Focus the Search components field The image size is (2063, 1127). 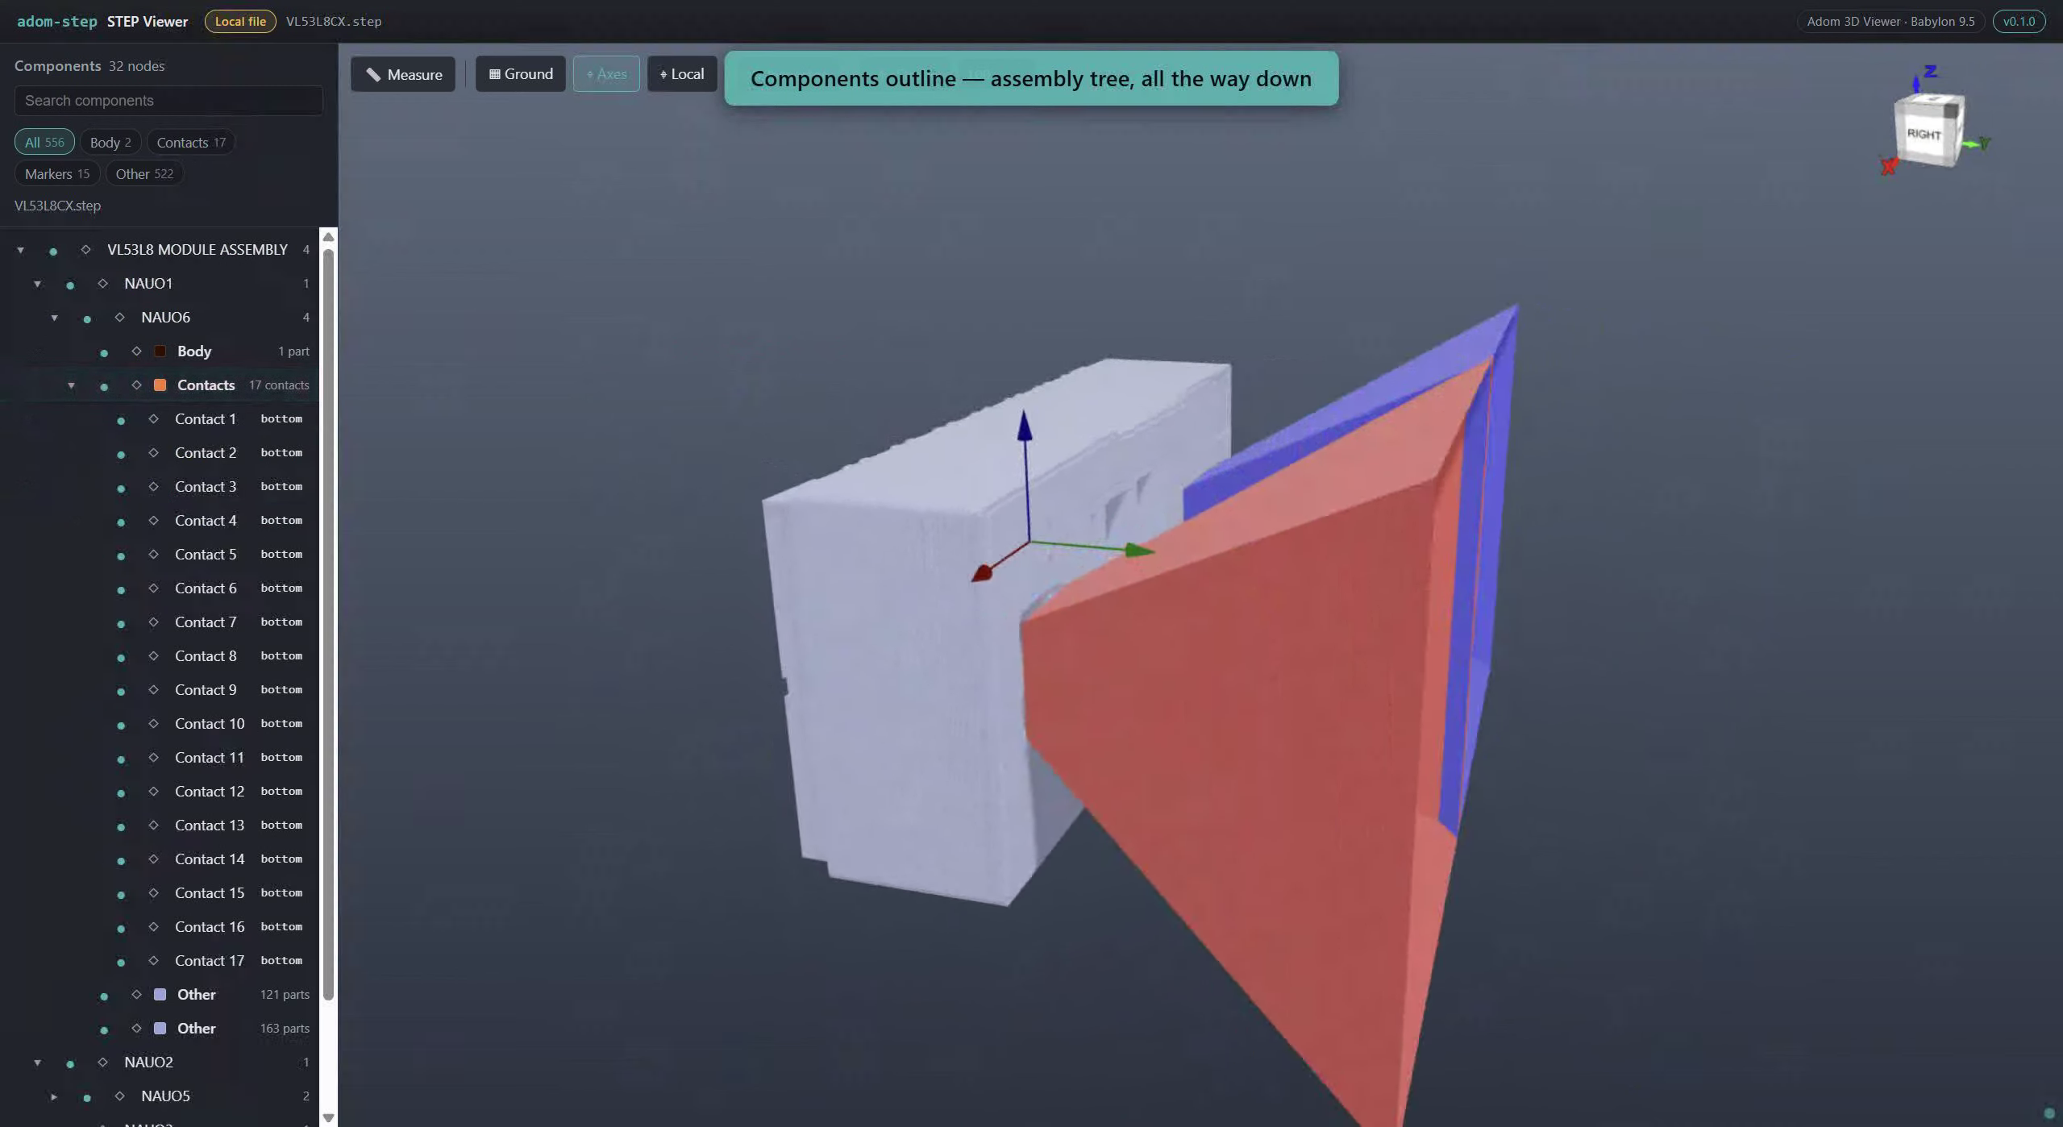click(168, 101)
